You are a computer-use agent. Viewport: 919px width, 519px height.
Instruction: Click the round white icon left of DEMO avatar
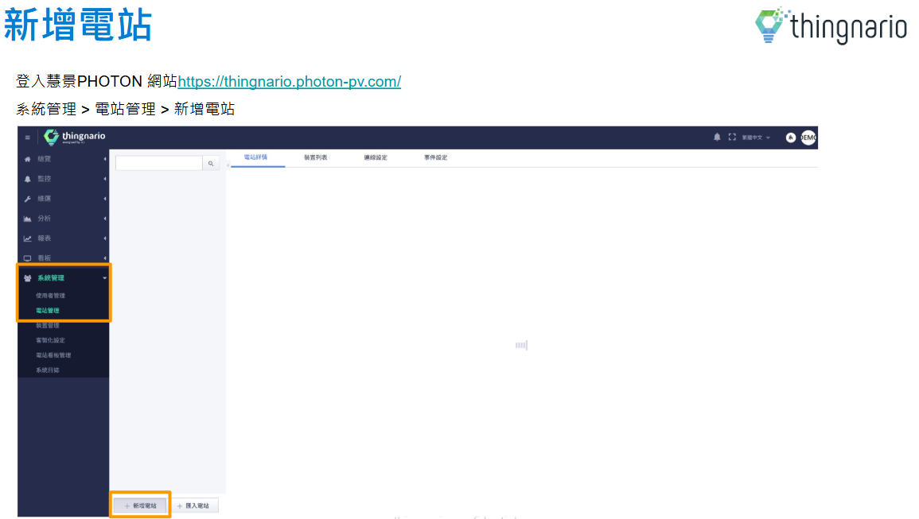(x=791, y=137)
